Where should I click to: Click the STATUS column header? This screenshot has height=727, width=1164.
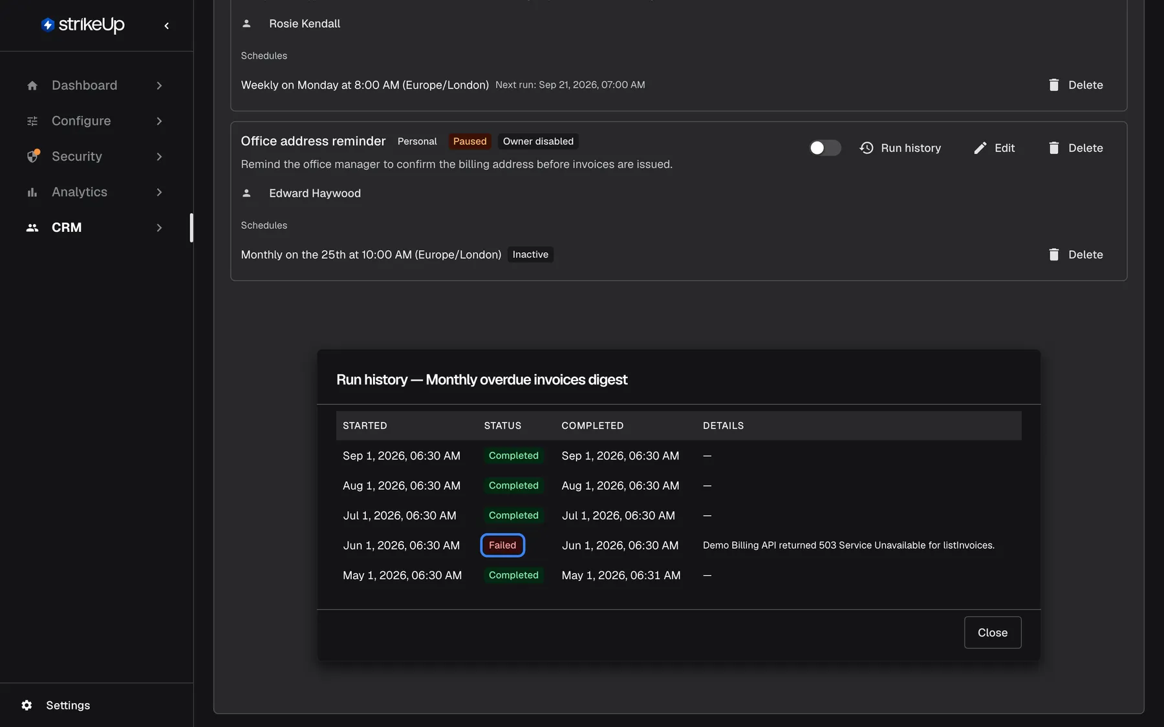coord(502,426)
